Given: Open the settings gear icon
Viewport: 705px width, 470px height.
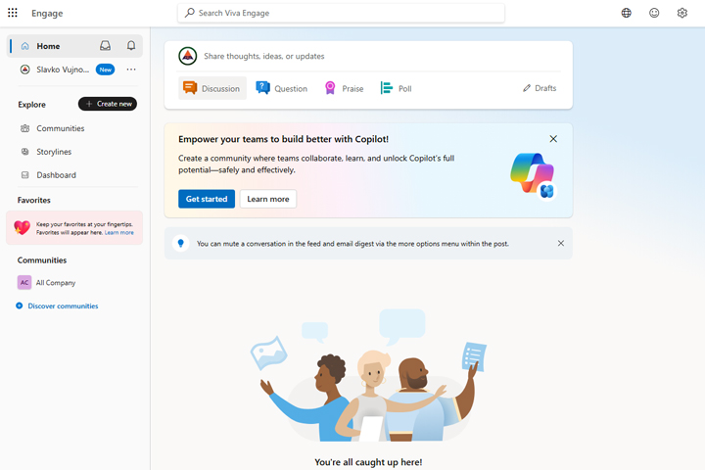Looking at the screenshot, I should 681,13.
